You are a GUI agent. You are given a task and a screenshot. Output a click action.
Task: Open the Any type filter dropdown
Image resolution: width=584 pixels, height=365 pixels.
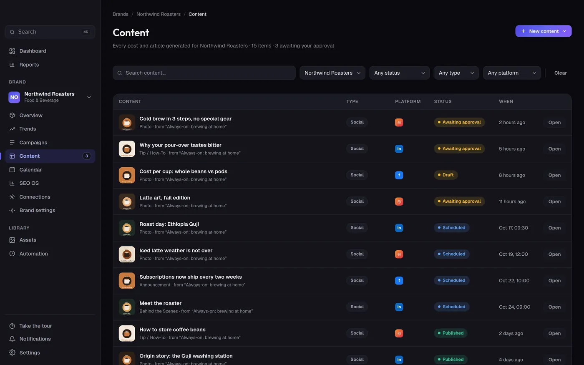click(456, 73)
